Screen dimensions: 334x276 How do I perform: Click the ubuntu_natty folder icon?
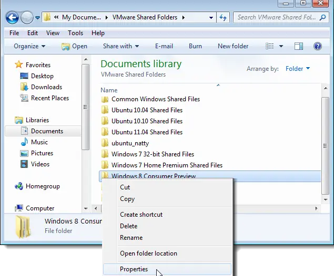pos(105,143)
